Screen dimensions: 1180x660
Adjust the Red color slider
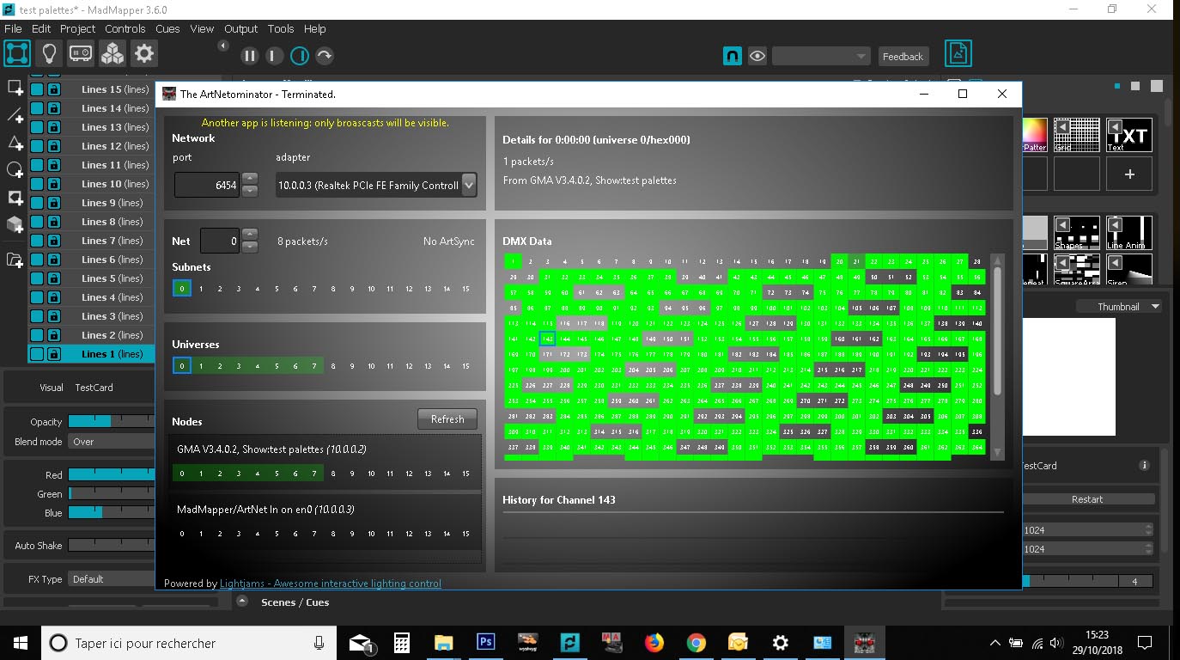(x=112, y=475)
